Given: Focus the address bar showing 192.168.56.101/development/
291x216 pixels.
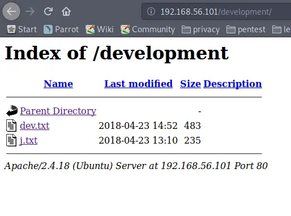Looking at the screenshot, I should pos(216,12).
